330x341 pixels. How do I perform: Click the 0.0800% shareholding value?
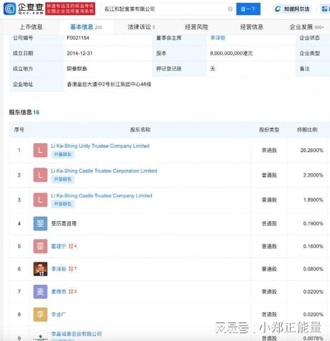coord(313,269)
